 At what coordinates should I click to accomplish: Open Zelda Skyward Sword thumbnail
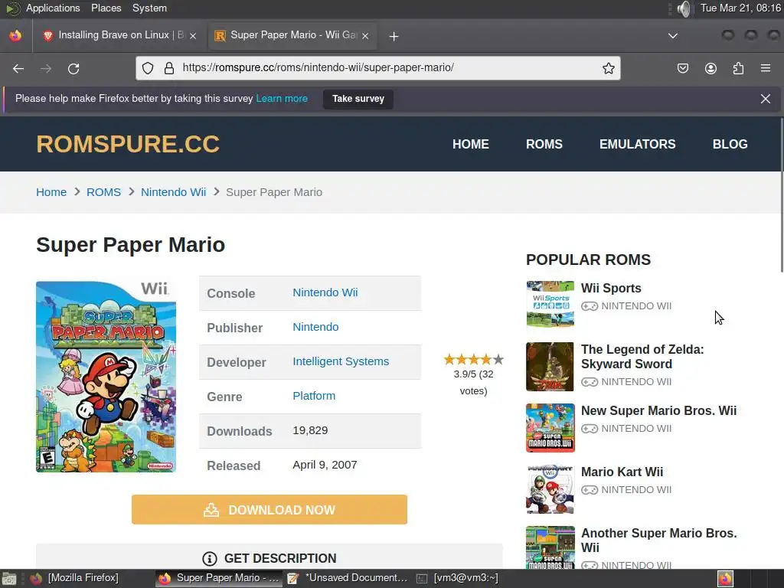[x=550, y=367]
